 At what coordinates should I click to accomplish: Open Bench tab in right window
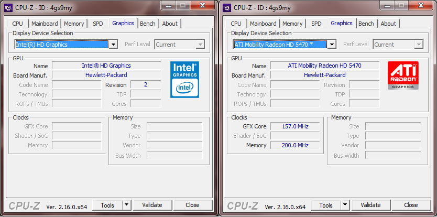point(366,24)
